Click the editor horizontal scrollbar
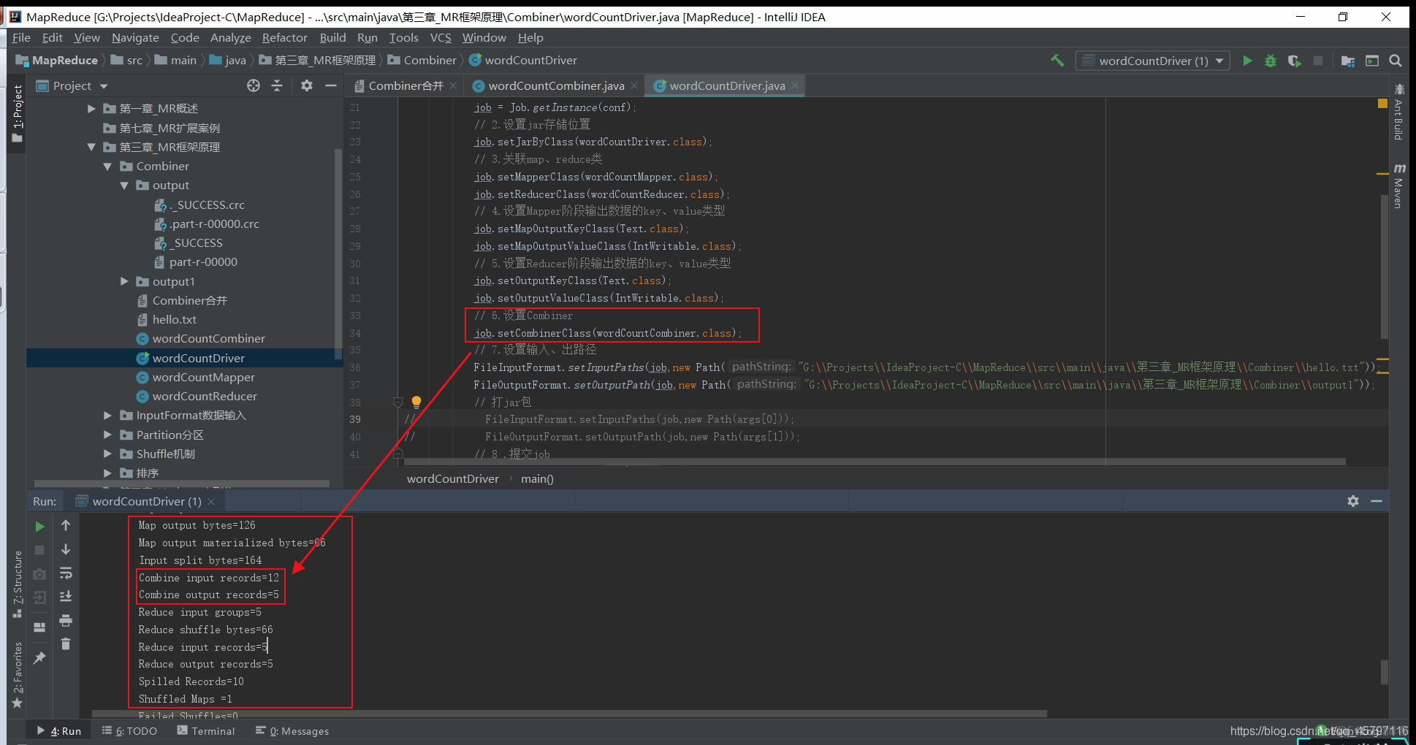 click(x=873, y=462)
